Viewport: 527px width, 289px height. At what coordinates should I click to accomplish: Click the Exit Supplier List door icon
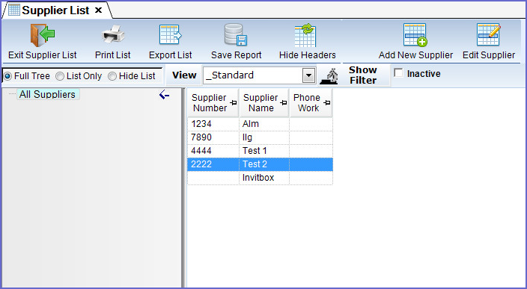pos(43,35)
